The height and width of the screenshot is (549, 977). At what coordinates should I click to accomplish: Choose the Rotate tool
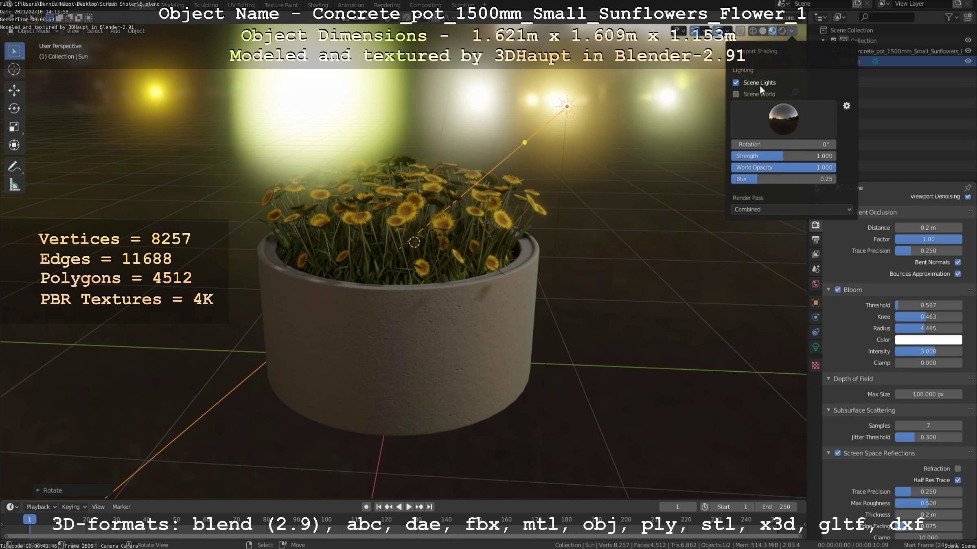point(14,109)
